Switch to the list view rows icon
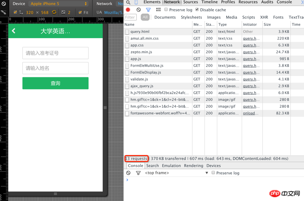The height and width of the screenshot is (201, 304). [158, 10]
